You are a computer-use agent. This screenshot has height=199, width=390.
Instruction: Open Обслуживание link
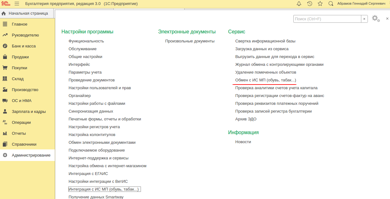(83, 49)
